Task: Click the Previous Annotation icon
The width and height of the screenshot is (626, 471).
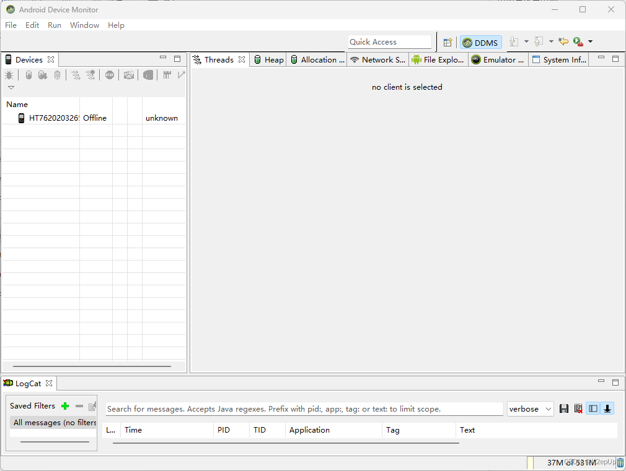Action: tap(539, 41)
